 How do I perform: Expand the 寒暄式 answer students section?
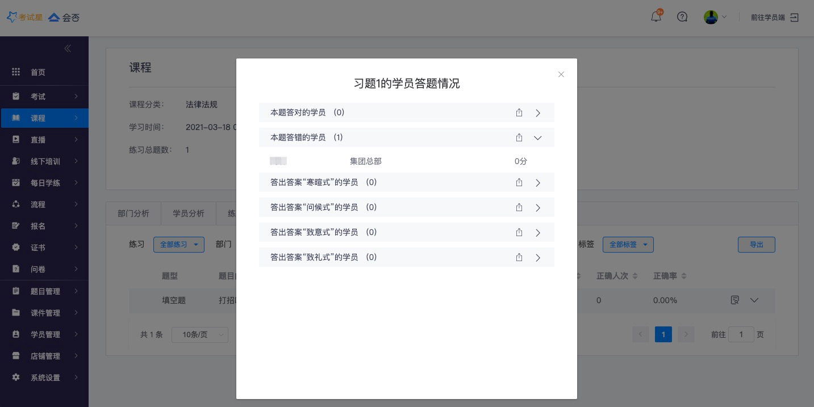(x=538, y=183)
